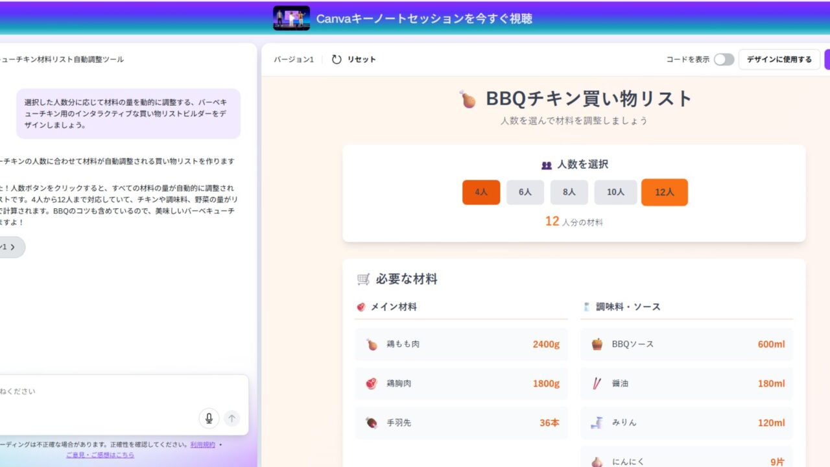Click the reset circular arrow icon
Image resolution: width=830 pixels, height=467 pixels.
pyautogui.click(x=337, y=60)
